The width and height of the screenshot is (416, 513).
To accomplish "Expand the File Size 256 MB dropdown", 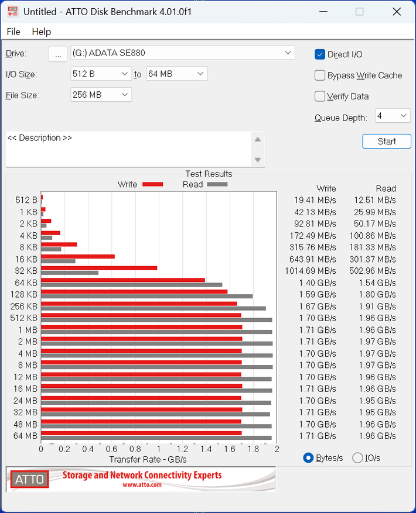I will click(x=101, y=95).
